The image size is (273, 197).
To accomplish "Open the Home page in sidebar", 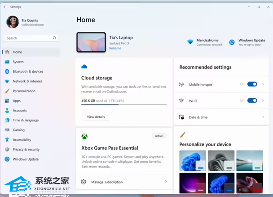I will (x=31, y=52).
